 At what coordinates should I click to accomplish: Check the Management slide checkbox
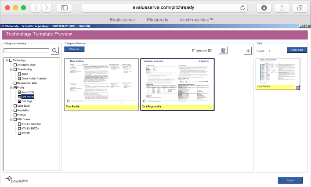15,83
